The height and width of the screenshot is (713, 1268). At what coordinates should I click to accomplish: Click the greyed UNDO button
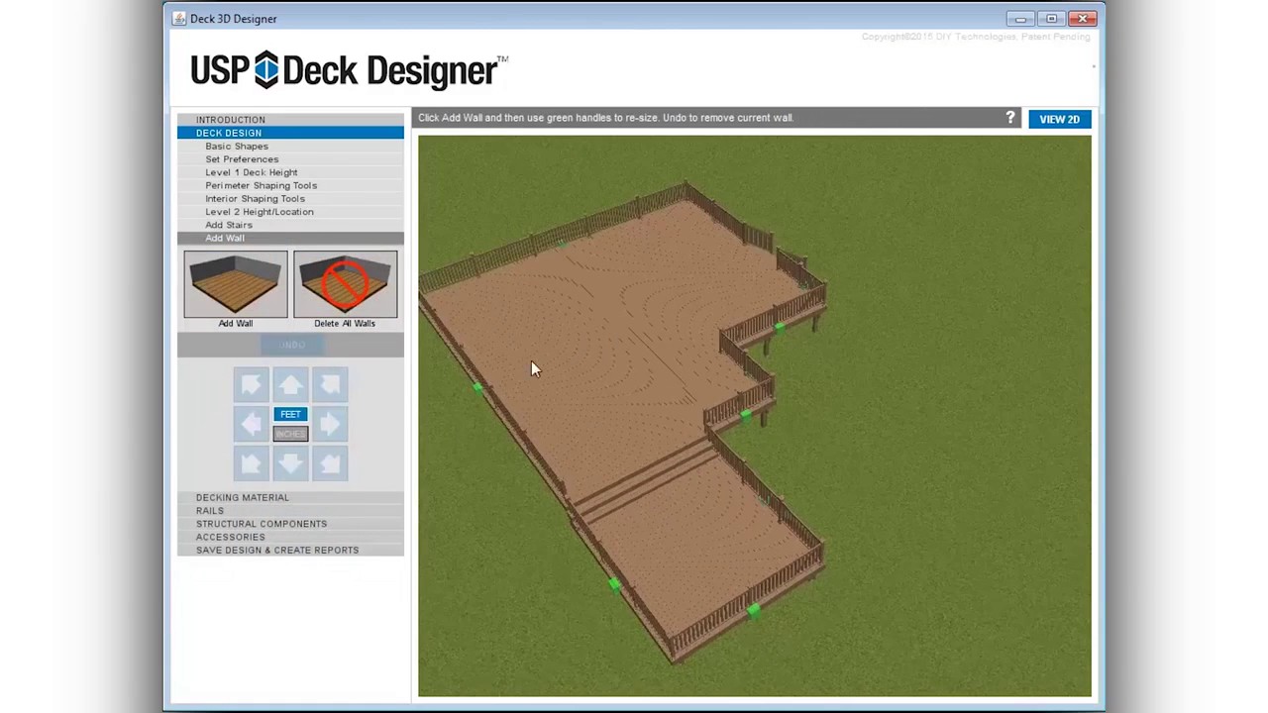coord(291,345)
